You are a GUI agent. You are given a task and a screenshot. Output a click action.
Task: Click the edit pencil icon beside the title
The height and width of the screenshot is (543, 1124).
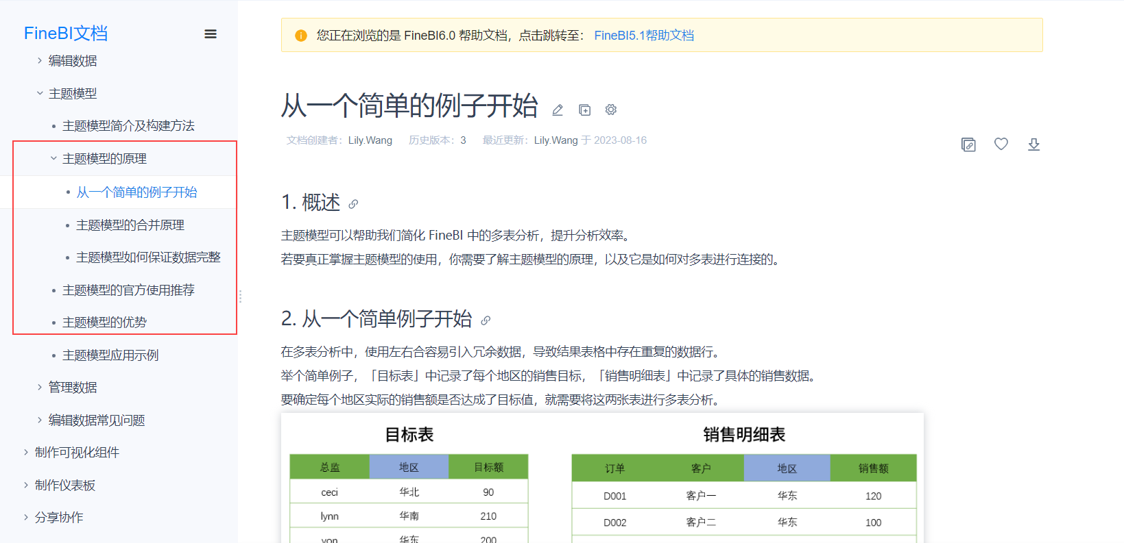coord(558,110)
